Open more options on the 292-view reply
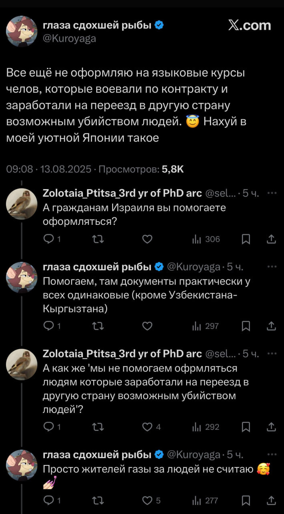Screen dimensions: 284x514 click(272, 353)
